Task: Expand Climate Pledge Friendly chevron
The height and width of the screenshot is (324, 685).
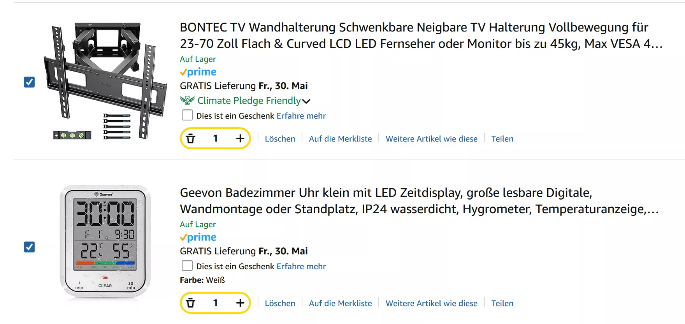Action: tap(306, 101)
